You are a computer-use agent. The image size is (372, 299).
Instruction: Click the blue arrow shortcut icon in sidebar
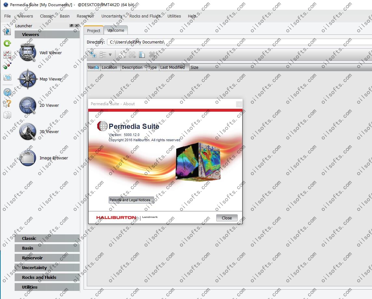(7, 32)
